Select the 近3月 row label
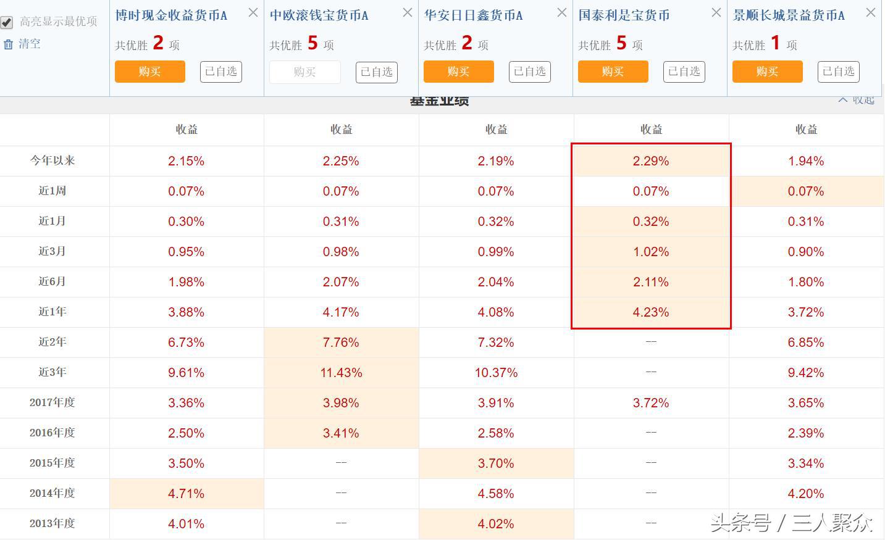Image resolution: width=885 pixels, height=540 pixels. [52, 251]
